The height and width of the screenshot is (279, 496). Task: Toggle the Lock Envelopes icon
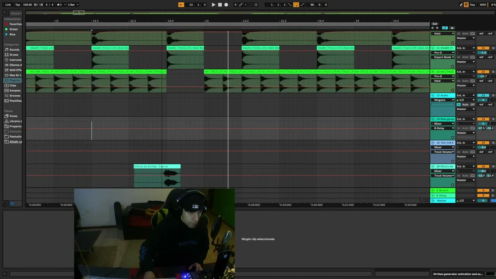point(452,28)
